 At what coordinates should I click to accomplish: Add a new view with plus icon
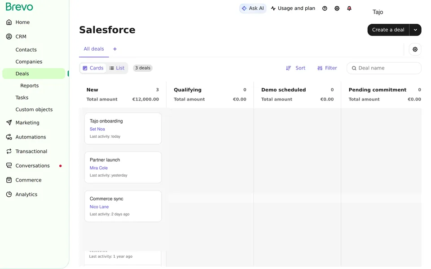(115, 49)
